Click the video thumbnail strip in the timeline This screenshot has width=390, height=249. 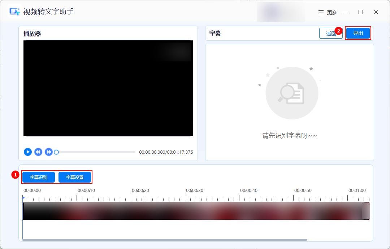point(196,211)
